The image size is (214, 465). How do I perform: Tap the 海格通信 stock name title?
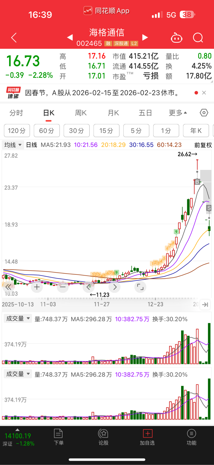click(107, 33)
